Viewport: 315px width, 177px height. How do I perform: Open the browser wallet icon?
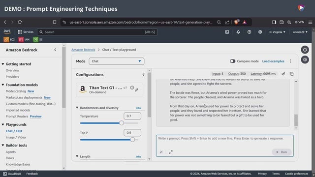click(x=282, y=22)
